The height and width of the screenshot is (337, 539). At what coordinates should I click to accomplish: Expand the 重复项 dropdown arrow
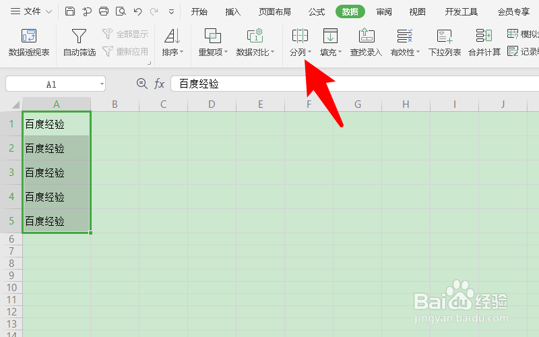coord(226,52)
